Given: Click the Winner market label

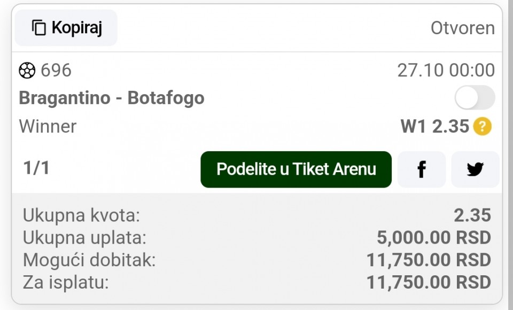Looking at the screenshot, I should click(x=48, y=126).
